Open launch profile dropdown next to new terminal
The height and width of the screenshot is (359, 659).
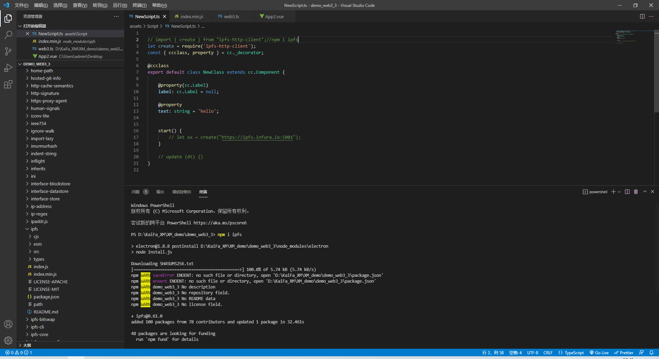pyautogui.click(x=619, y=192)
